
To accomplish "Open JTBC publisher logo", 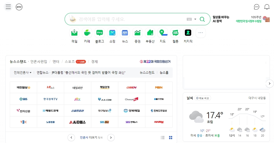I will tap(78, 99).
